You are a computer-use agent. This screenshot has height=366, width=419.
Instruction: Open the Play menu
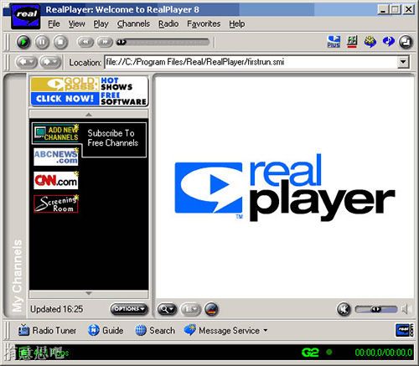click(x=101, y=23)
